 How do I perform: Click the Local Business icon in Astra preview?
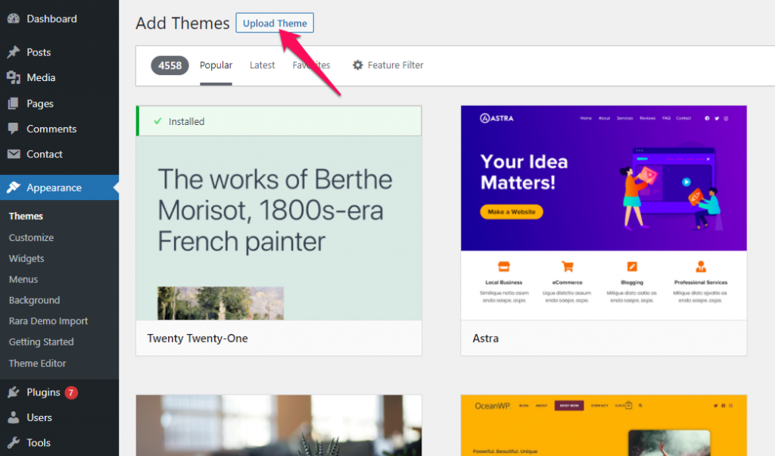(503, 267)
